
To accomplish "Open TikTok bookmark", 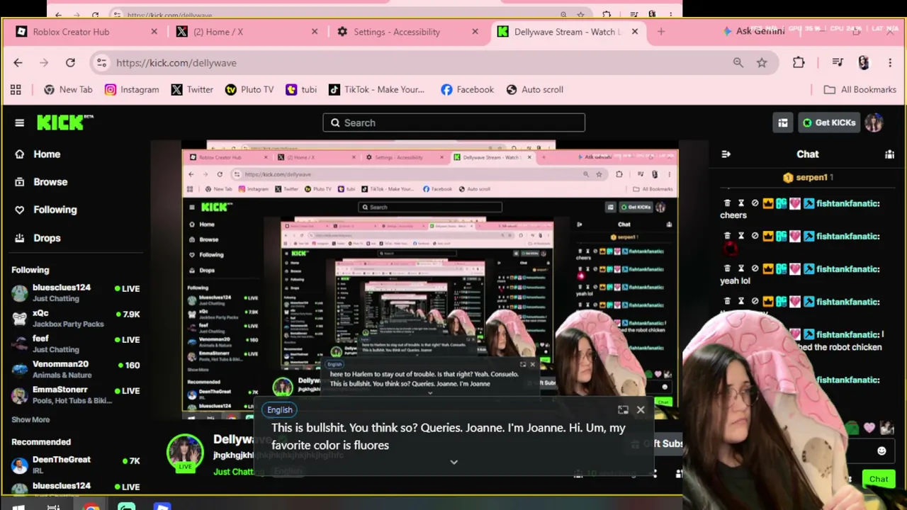I will (x=376, y=89).
